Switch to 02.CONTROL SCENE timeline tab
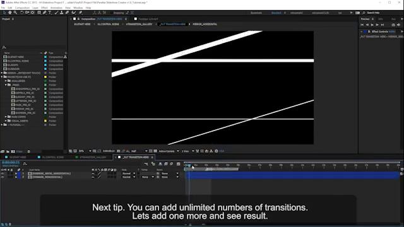 point(52,157)
